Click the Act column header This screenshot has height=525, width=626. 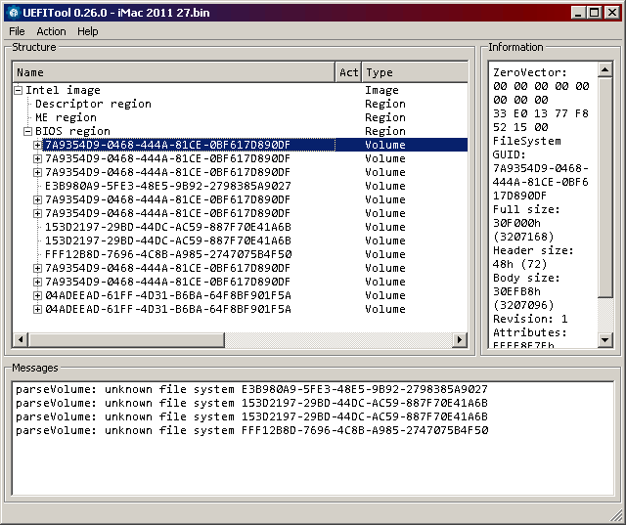(x=348, y=72)
